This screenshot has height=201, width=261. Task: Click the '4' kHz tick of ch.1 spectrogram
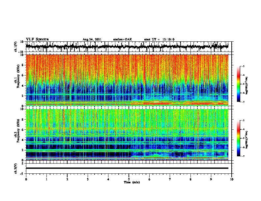point(23,86)
